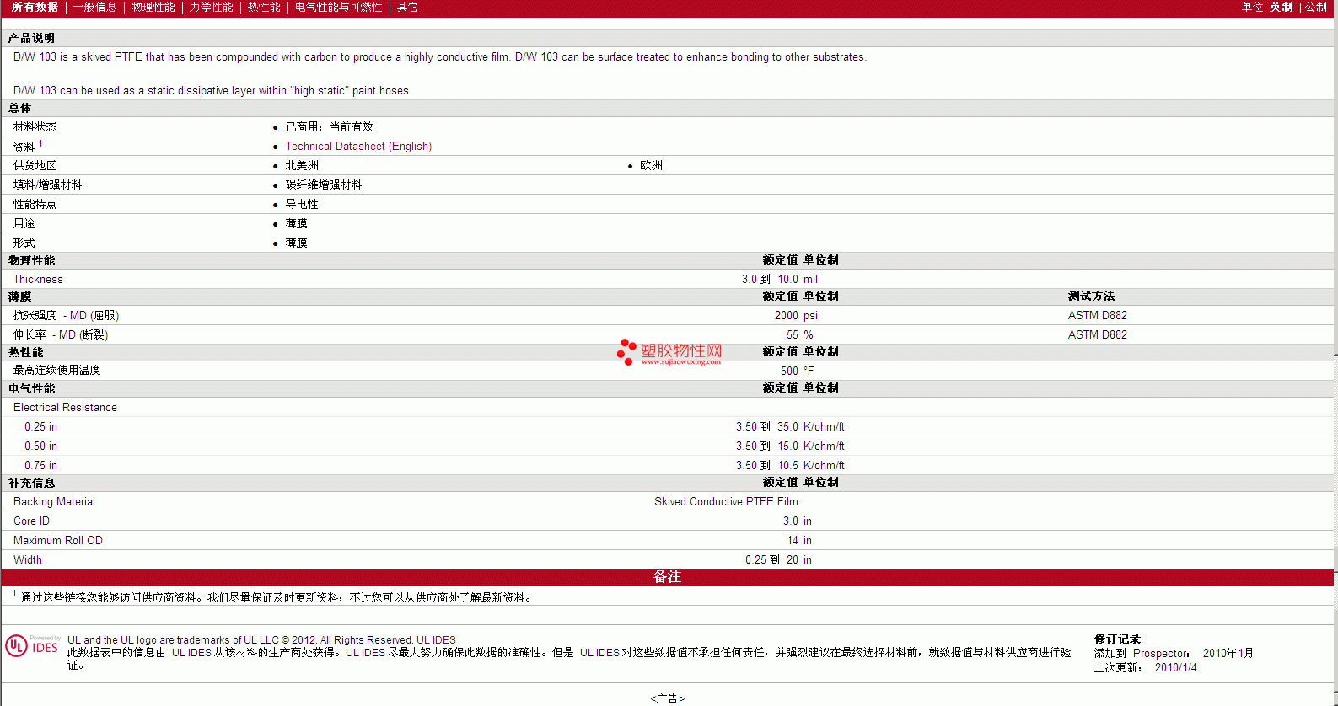Screen dimensions: 1338x706
Task: Click ASTM D882 for 抗张强度 row
Action: 1098,316
